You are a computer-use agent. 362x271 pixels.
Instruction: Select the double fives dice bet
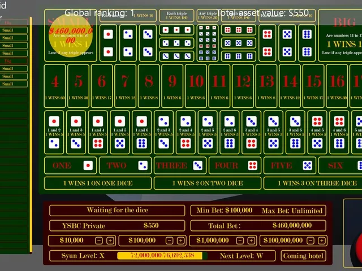click(287, 43)
